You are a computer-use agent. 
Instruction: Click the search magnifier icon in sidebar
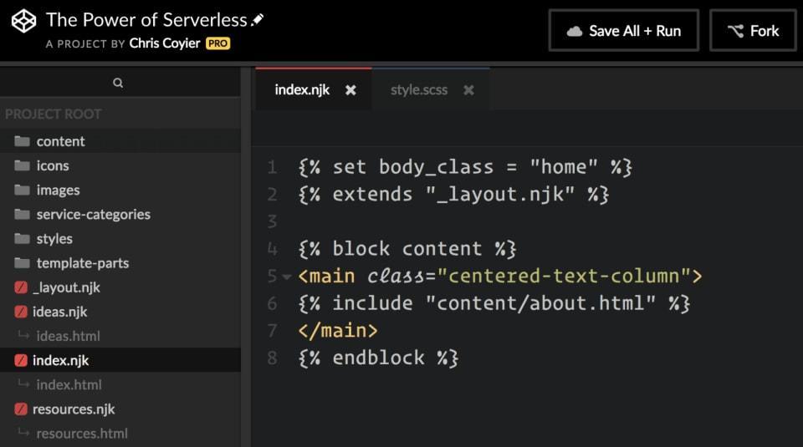tap(118, 83)
